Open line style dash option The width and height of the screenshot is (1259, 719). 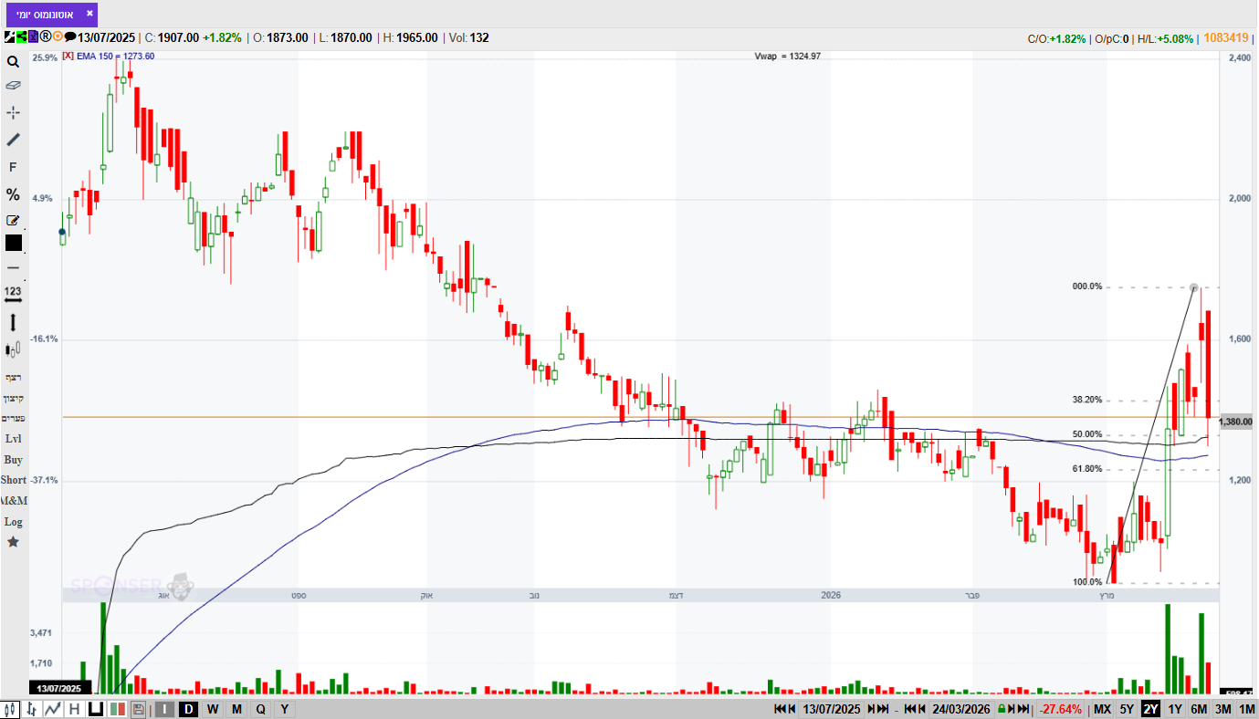click(13, 268)
